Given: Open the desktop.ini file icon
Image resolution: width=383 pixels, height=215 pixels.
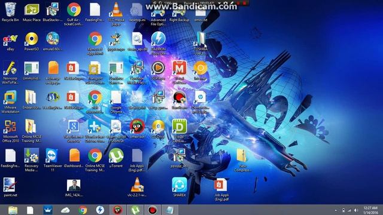Looking at the screenshot, I should click(x=137, y=10).
